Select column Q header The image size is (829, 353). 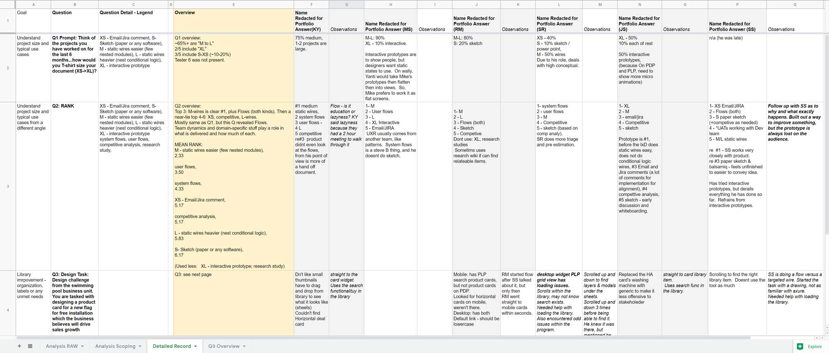[x=795, y=5]
